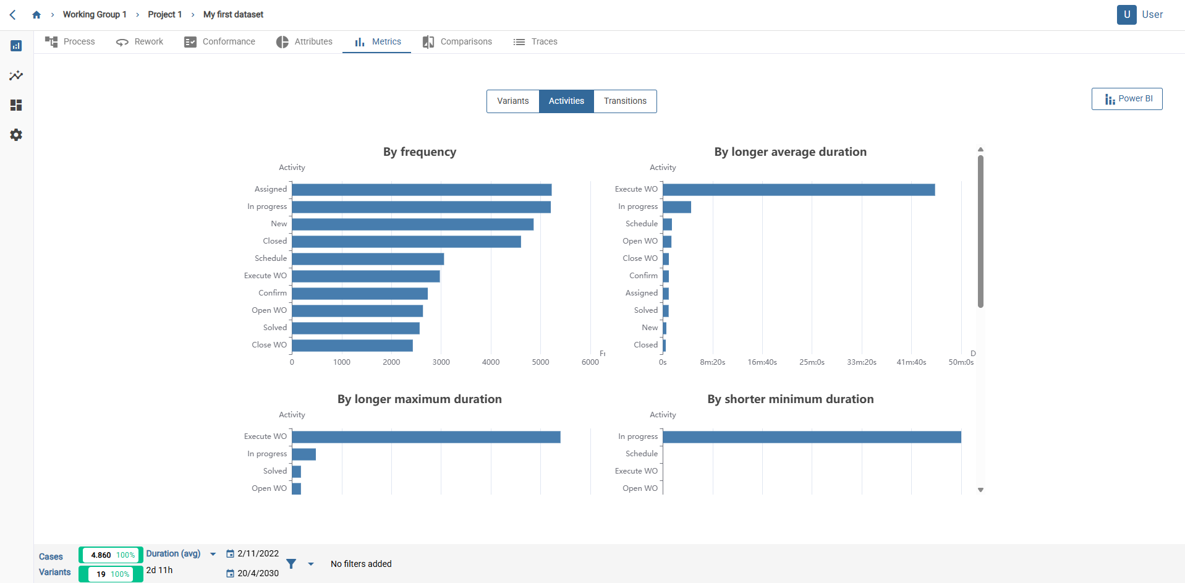Navigate to Working Group 1 breadcrumb
The height and width of the screenshot is (583, 1185).
(94, 14)
